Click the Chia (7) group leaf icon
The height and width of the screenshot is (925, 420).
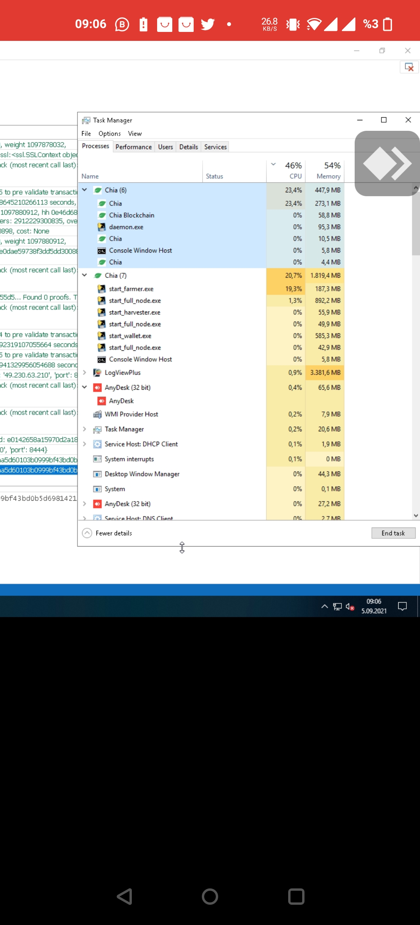click(x=98, y=275)
